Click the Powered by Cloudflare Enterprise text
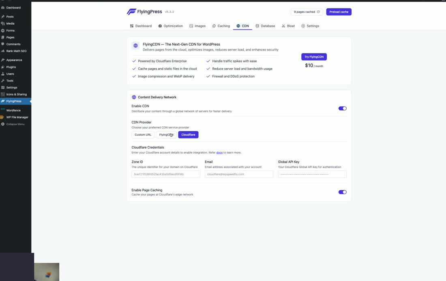Viewport: 446px width, 281px height. tap(162, 61)
